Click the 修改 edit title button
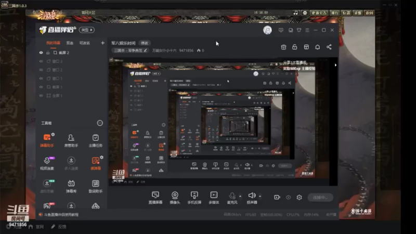 point(145,43)
